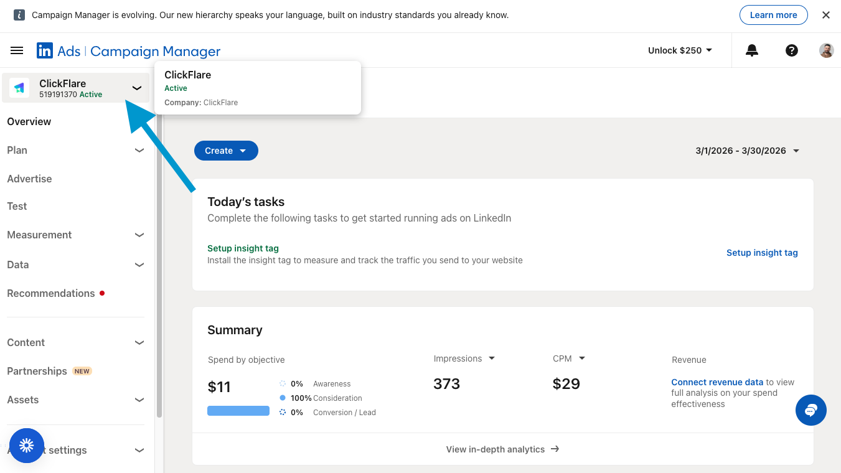The image size is (841, 473).
Task: Click the Create button
Action: [x=225, y=151]
